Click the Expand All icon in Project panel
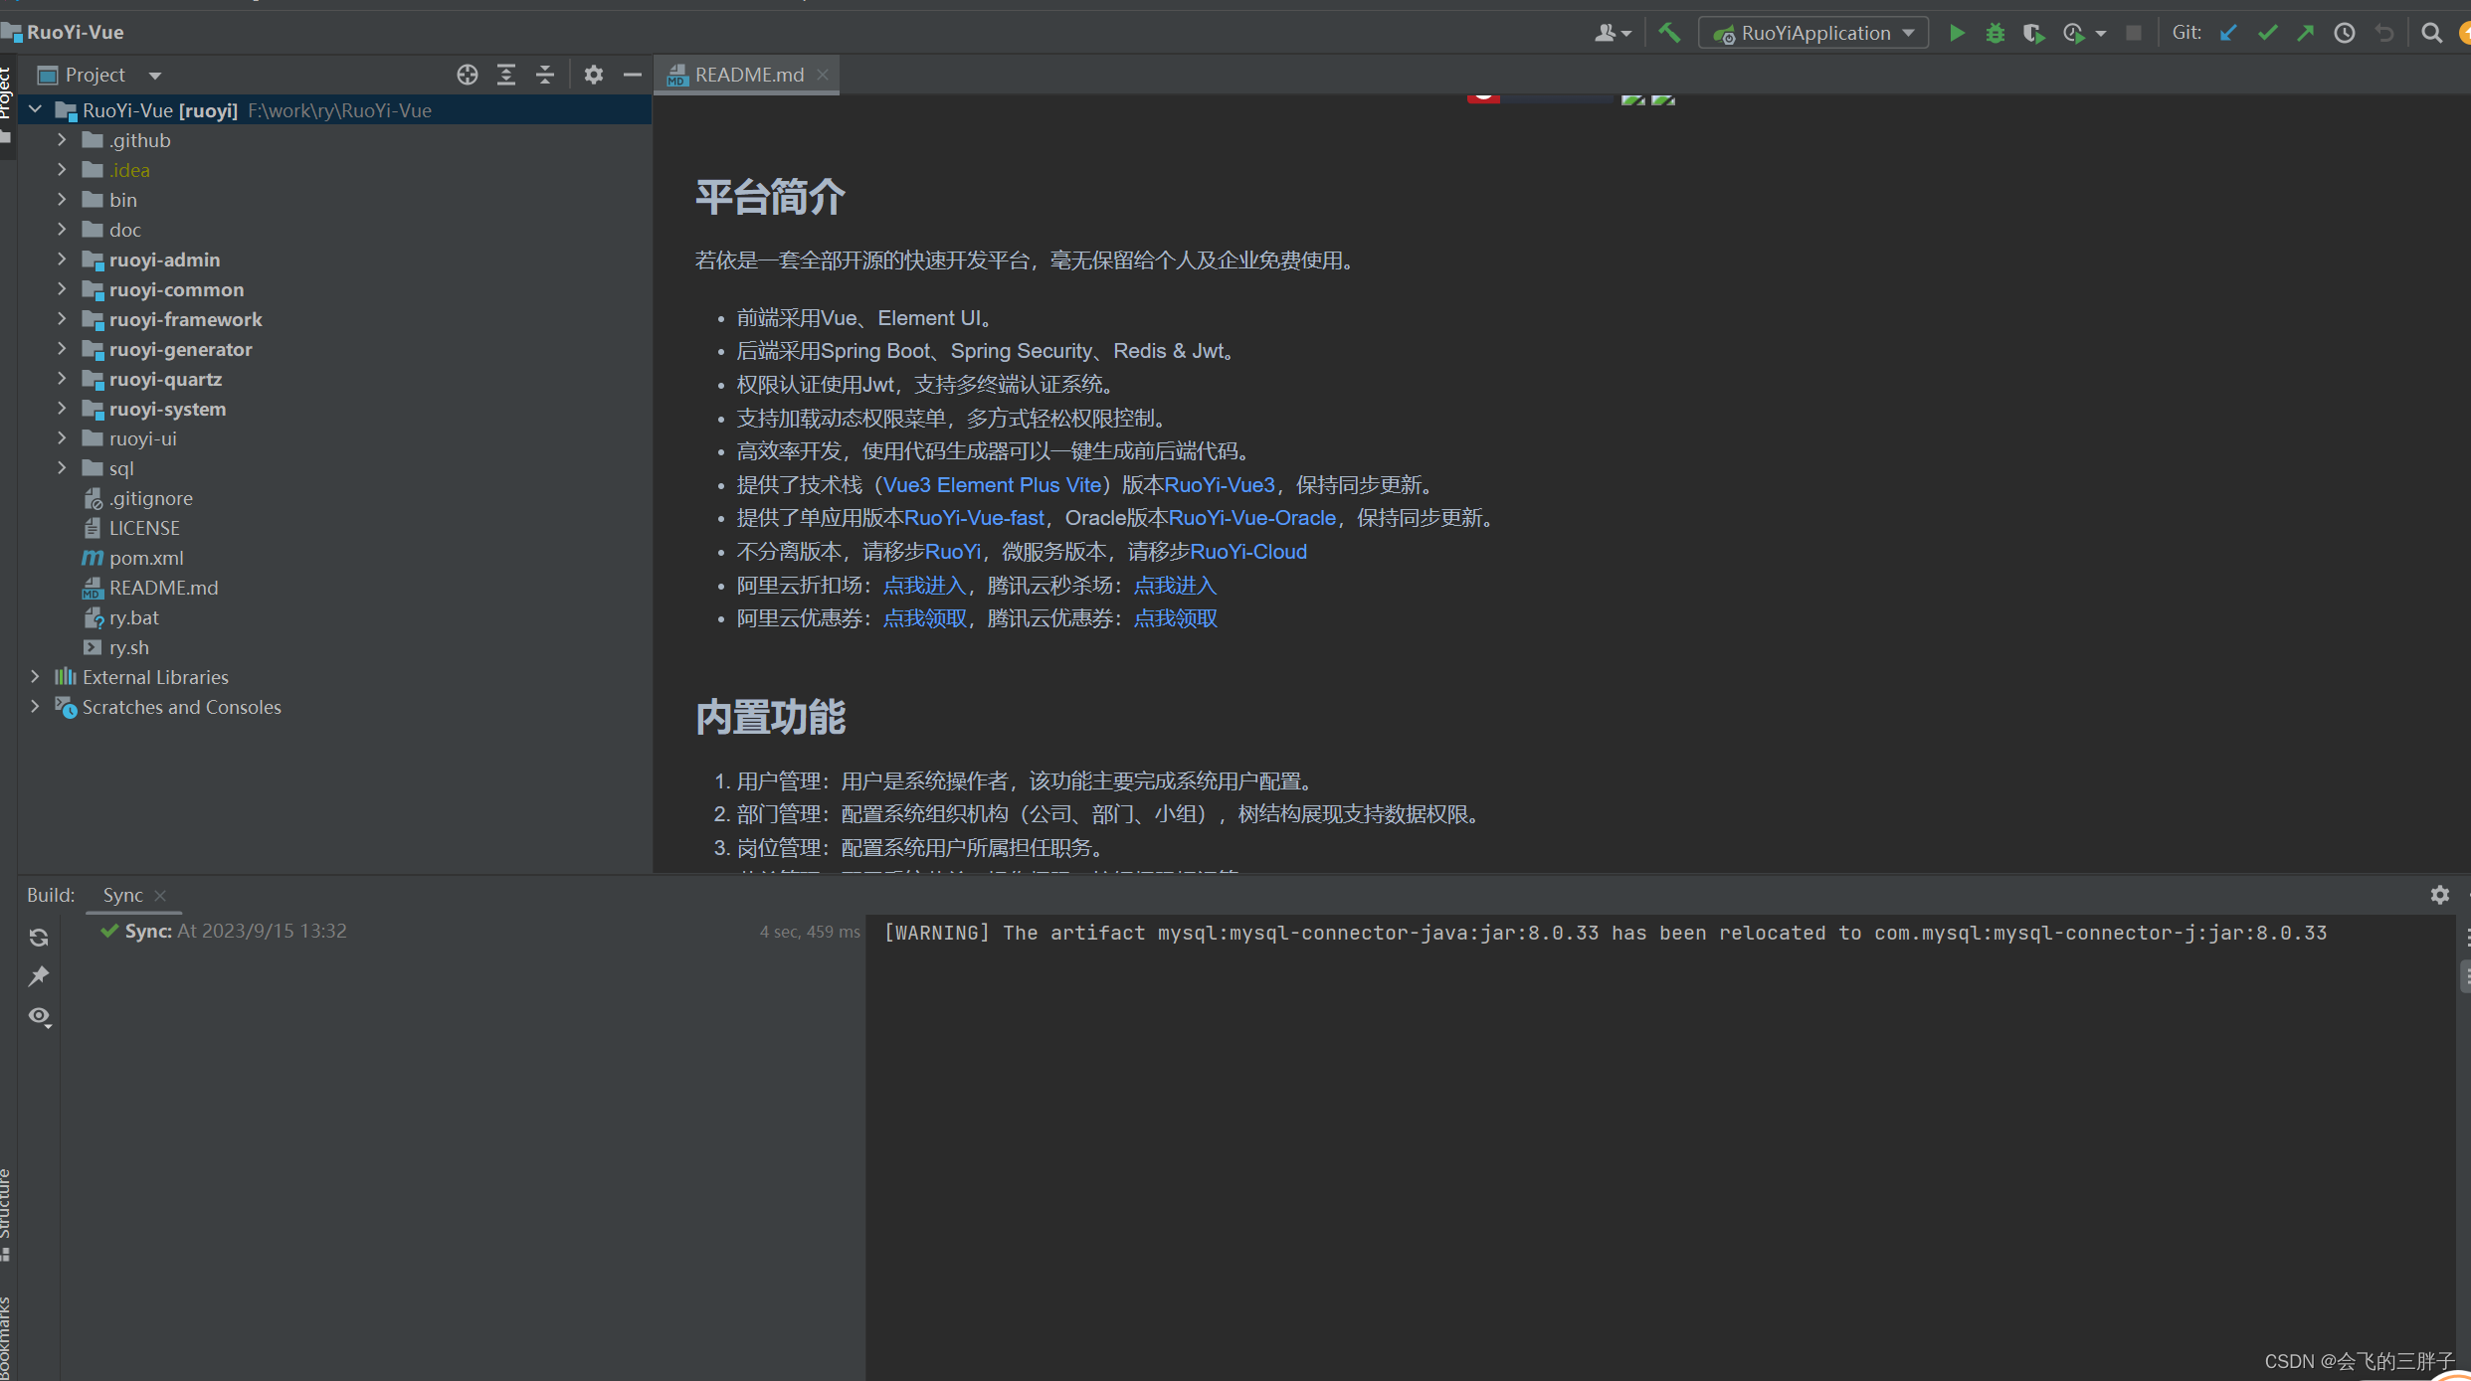The width and height of the screenshot is (2471, 1381). (x=506, y=75)
